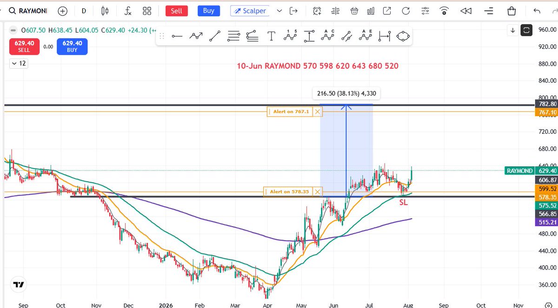Toggle the dark scale lock icon top-right
Screen dimensions: 558x308
[526, 30]
